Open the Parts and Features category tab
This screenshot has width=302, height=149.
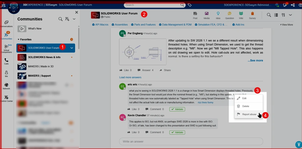(x=143, y=24)
